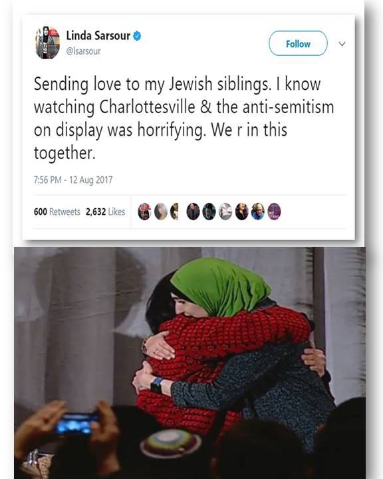Open the liker avatar in blue shirt
Image resolution: width=383 pixels, height=479 pixels.
click(x=258, y=212)
